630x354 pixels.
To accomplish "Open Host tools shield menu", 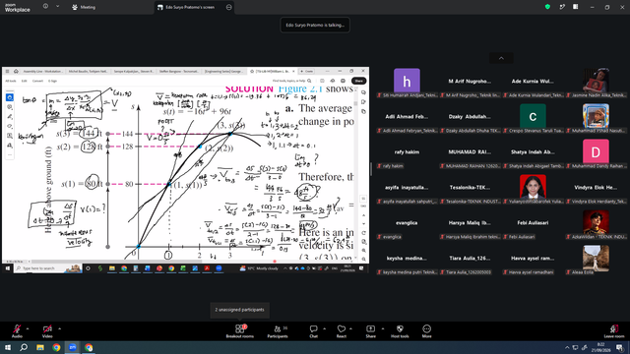I will click(400, 331).
